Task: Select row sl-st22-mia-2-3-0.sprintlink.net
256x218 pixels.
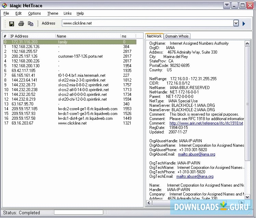Action: [70, 80]
